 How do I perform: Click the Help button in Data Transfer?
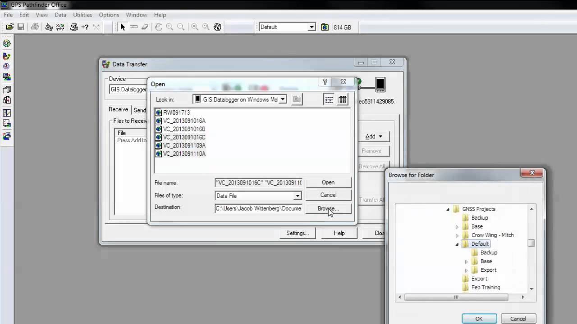point(339,233)
